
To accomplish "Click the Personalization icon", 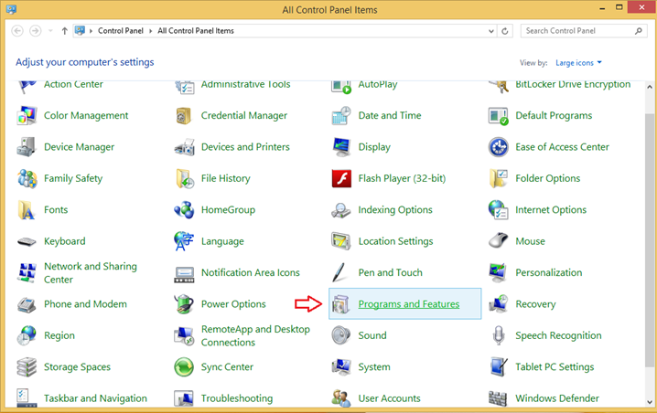I will (498, 272).
